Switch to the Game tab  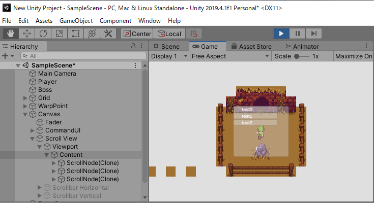208,46
